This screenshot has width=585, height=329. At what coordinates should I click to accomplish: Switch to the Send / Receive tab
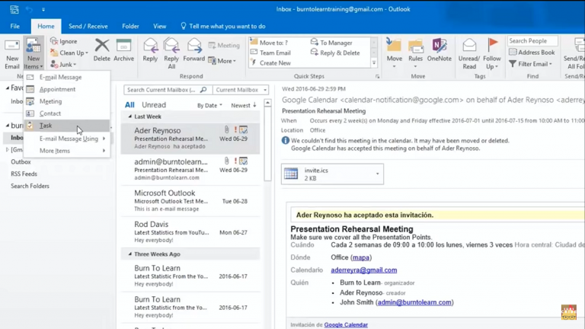88,26
